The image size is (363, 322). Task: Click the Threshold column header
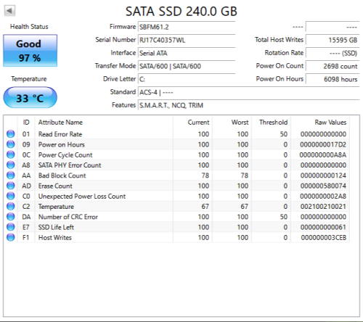272,123
